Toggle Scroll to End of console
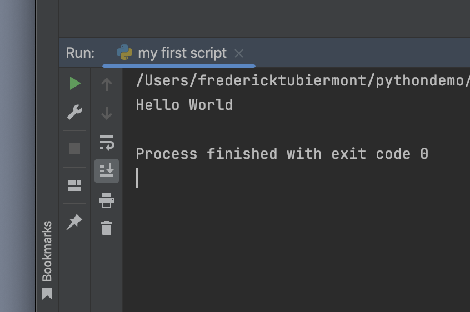This screenshot has height=312, width=470. [107, 170]
